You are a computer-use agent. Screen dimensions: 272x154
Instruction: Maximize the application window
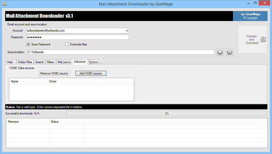pyautogui.click(x=255, y=3)
